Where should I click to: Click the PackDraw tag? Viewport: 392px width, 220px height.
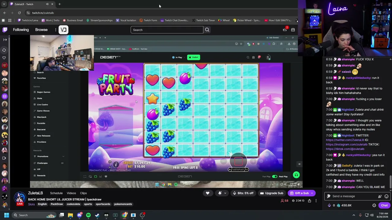57,204
